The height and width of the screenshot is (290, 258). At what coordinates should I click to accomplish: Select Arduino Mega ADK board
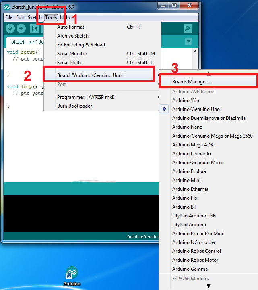pyautogui.click(x=208, y=145)
